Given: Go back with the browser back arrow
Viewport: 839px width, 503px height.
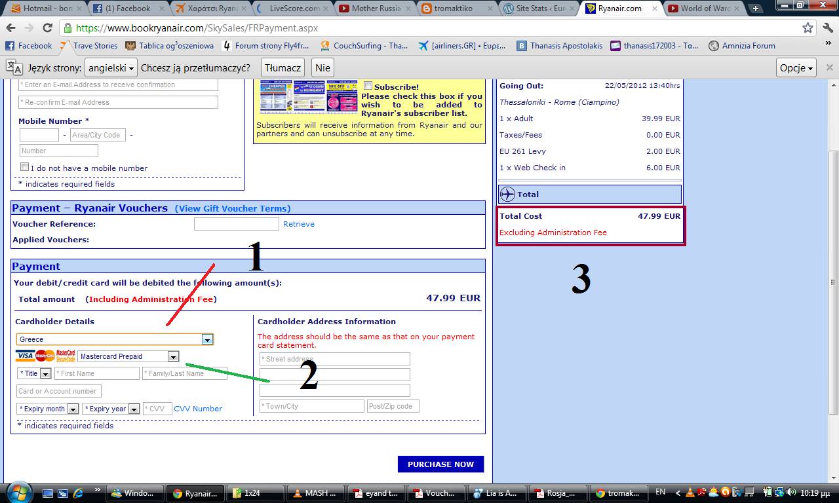Looking at the screenshot, I should (11, 28).
